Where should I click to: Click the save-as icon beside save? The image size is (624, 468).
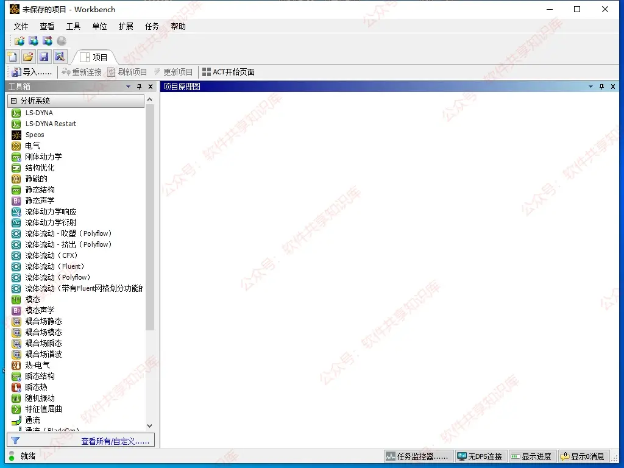pos(60,57)
